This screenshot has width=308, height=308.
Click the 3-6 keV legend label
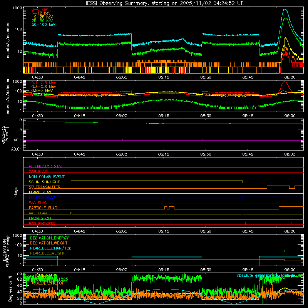pyautogui.click(x=40, y=9)
